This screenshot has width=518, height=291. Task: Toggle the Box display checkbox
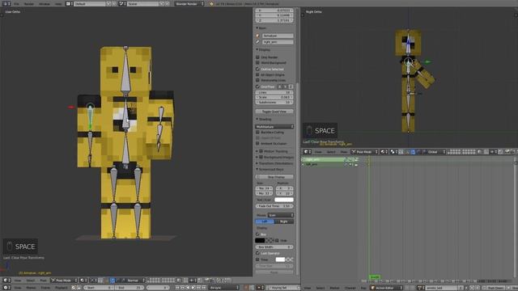257,234
